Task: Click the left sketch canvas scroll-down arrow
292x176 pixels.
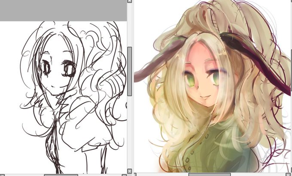Action: coord(130,171)
